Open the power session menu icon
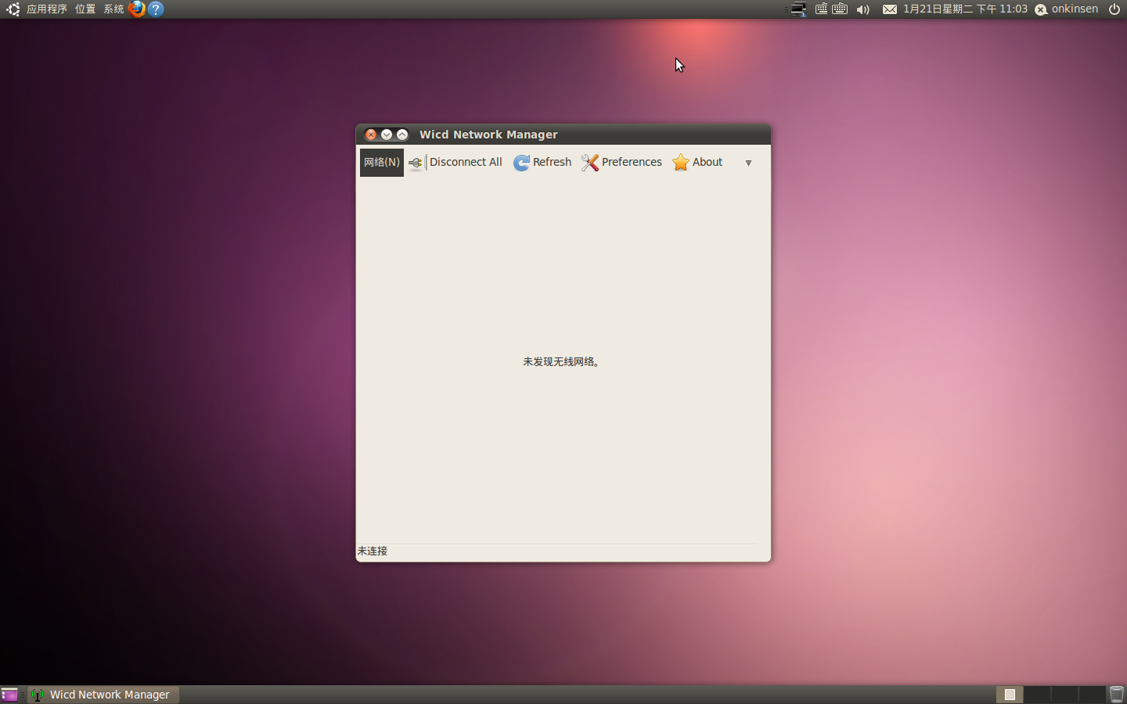This screenshot has height=704, width=1127. point(1114,9)
